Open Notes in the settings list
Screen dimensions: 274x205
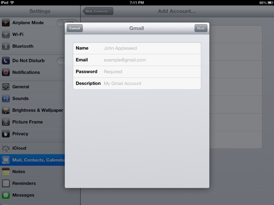[x=32, y=172]
